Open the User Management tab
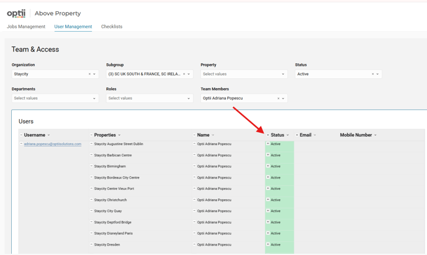Image resolution: width=427 pixels, height=255 pixels. pos(73,27)
